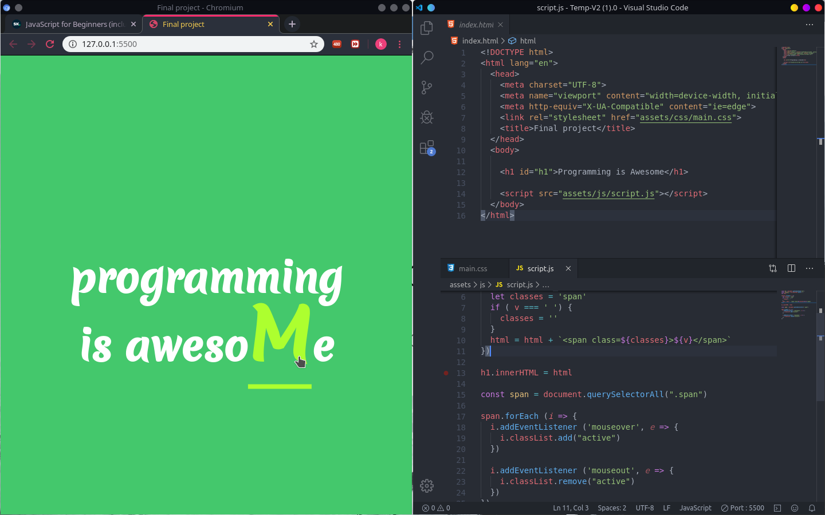The width and height of the screenshot is (825, 515).
Task: Click the red arrow extension icon
Action: point(355,44)
